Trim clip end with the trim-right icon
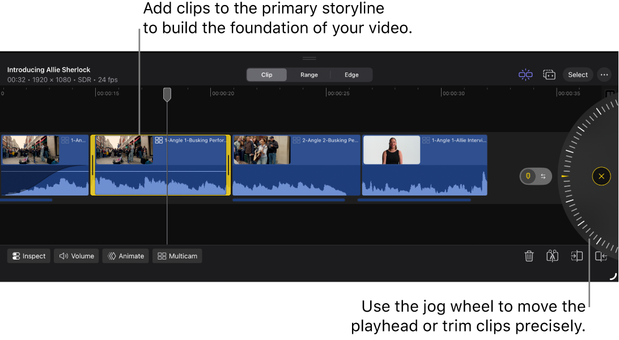This screenshot has height=340, width=619. click(x=601, y=256)
